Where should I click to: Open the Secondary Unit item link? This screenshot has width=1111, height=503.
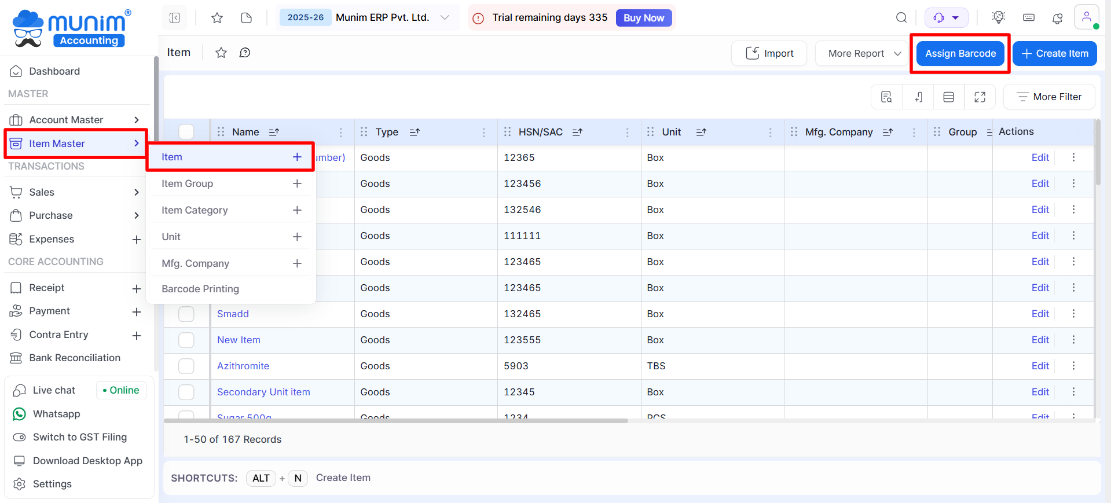(x=263, y=392)
